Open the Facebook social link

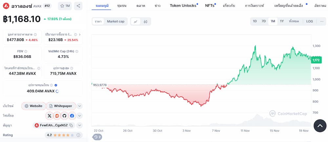point(72,116)
